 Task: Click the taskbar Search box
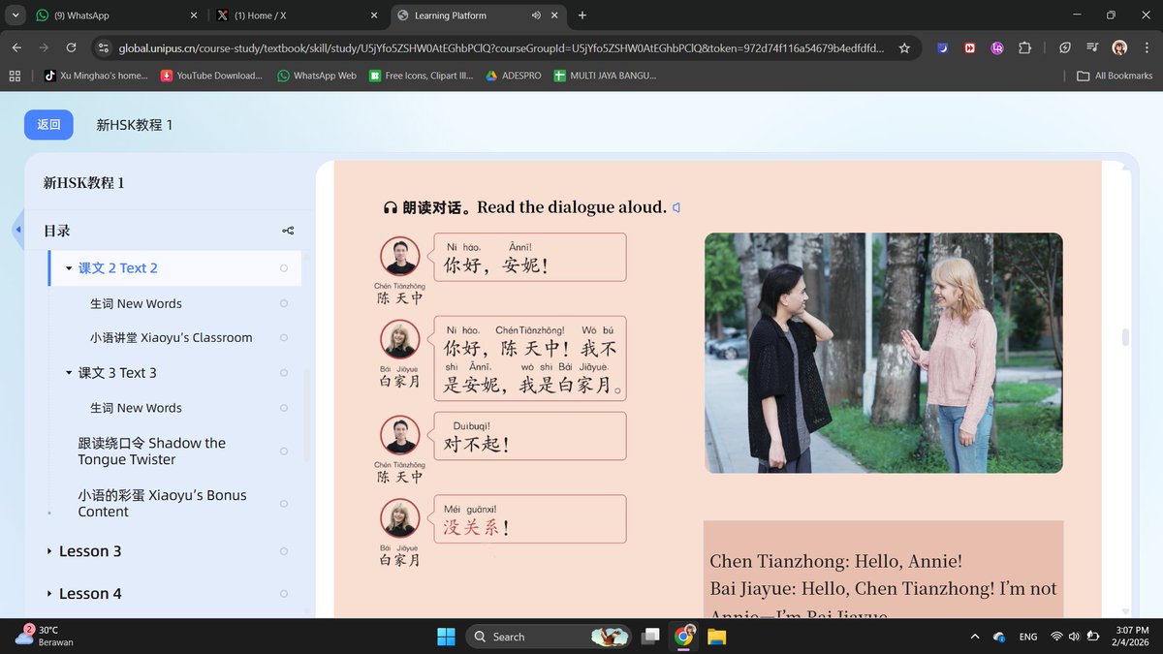pyautogui.click(x=550, y=637)
